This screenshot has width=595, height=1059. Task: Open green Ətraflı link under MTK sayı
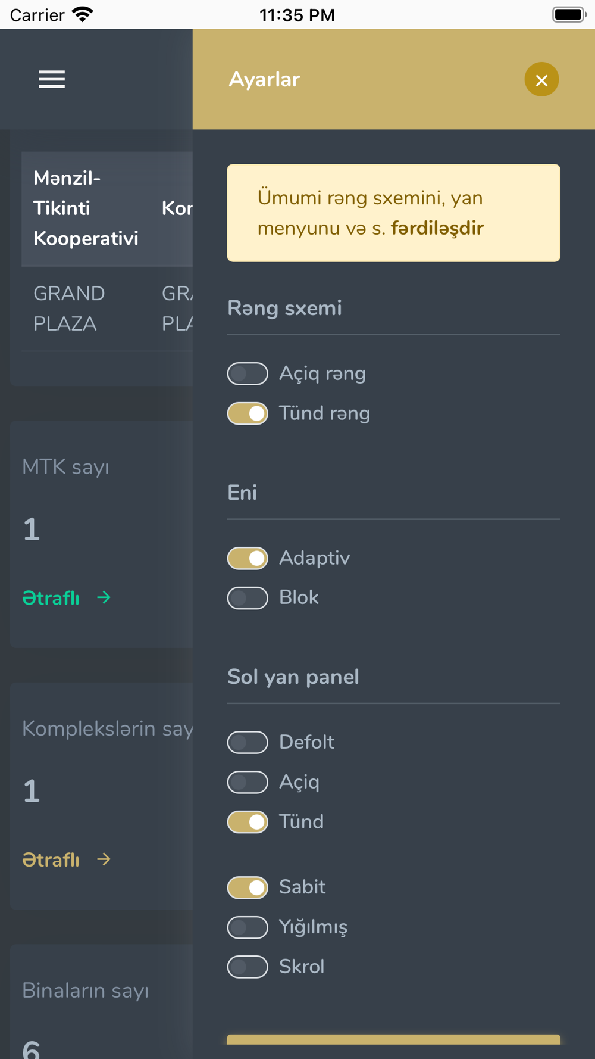51,598
